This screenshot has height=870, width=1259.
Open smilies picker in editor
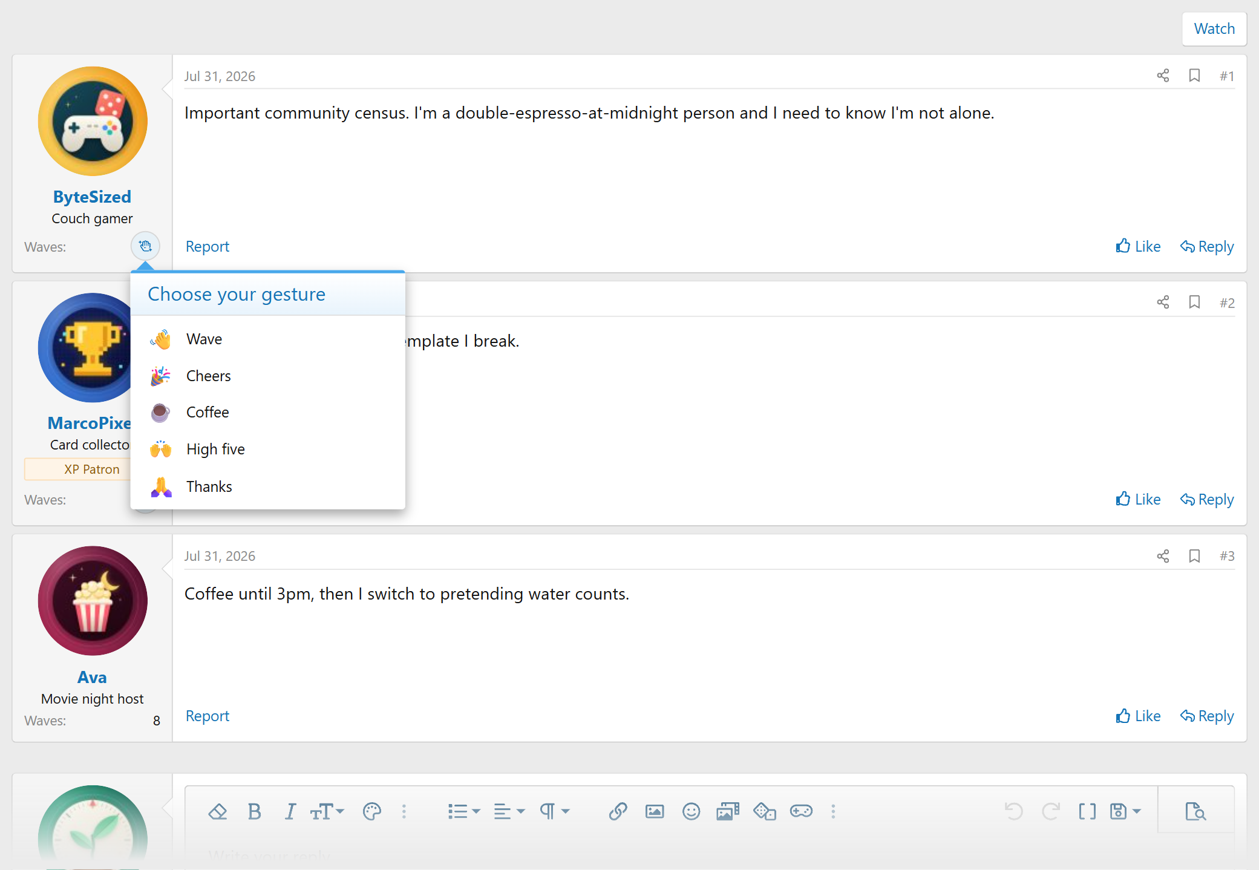point(691,811)
